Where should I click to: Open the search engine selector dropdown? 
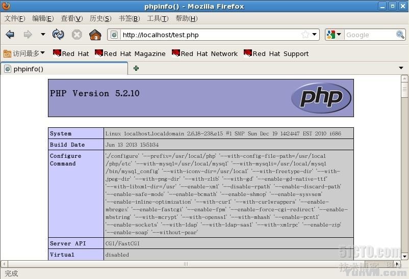[x=334, y=35]
